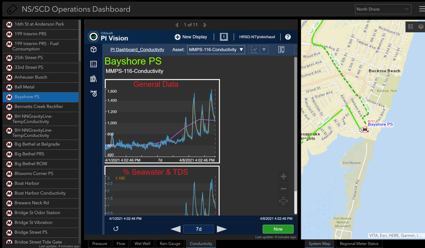Select Big Bethel at Belgrade in list
Screen dimensions: 425x248
(41, 144)
